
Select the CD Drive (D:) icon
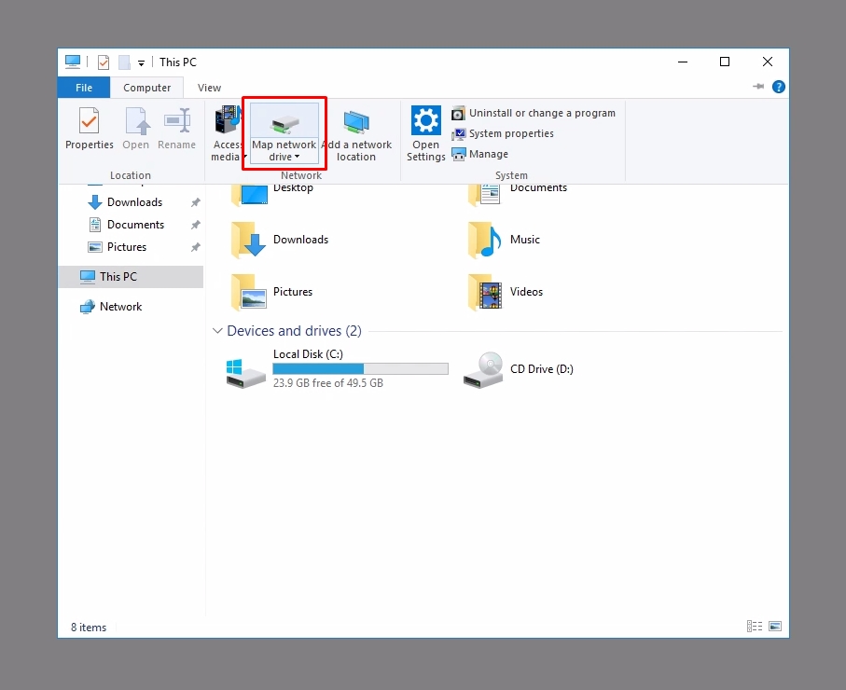pos(483,370)
